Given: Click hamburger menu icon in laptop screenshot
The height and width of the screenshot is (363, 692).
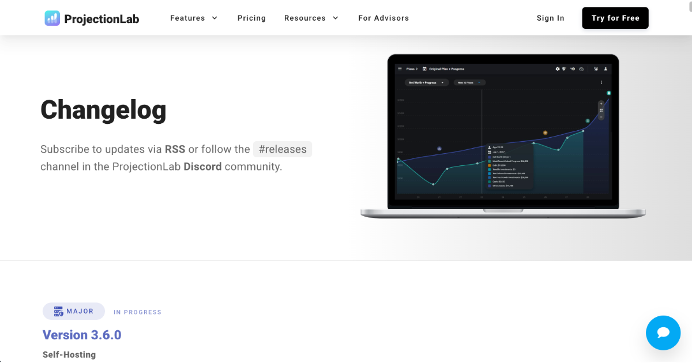Looking at the screenshot, I should click(400, 69).
